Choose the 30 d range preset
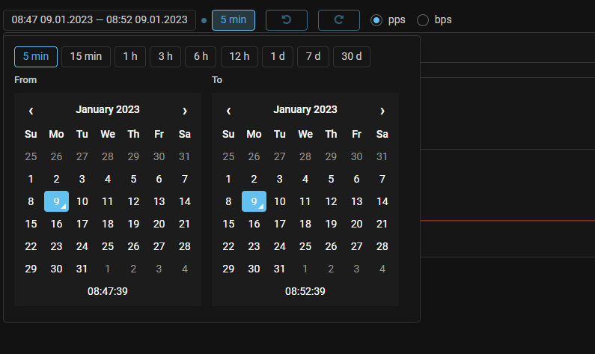Screen dimensions: 595x354 pos(351,57)
